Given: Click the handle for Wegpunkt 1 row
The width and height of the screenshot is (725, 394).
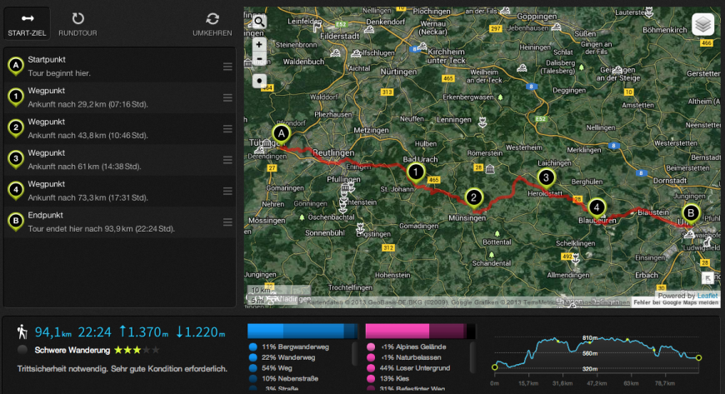Looking at the screenshot, I should [227, 97].
